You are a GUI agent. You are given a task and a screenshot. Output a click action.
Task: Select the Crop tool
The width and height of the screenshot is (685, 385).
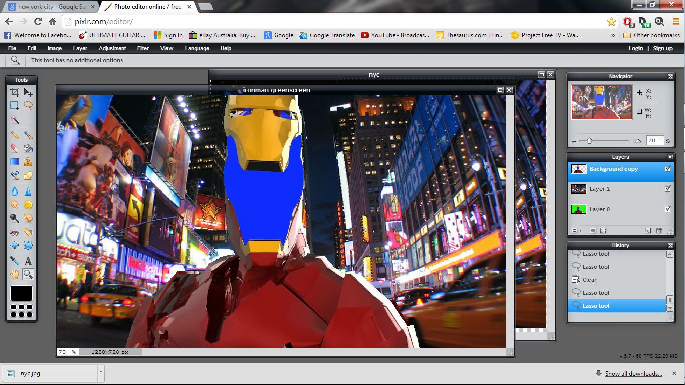(x=15, y=92)
